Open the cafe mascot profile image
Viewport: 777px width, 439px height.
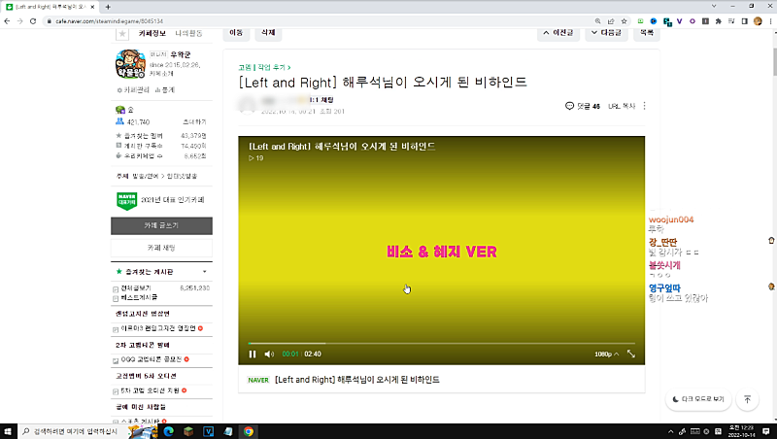130,64
